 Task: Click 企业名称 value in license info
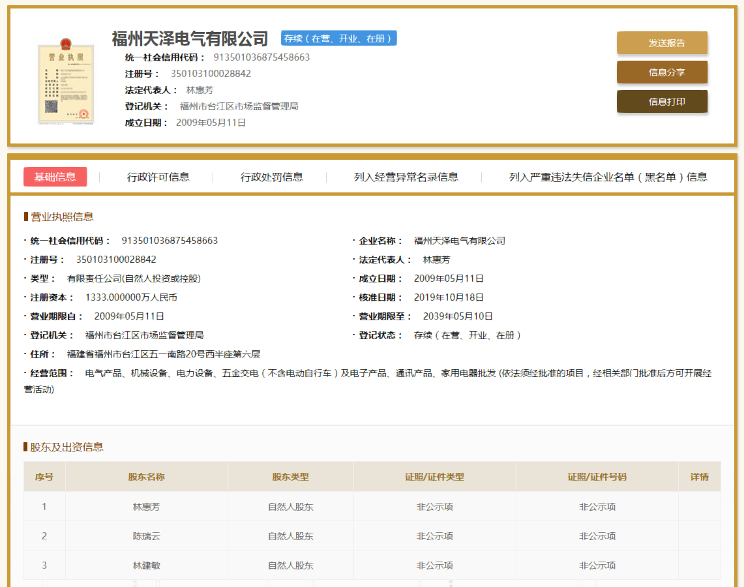pyautogui.click(x=459, y=241)
